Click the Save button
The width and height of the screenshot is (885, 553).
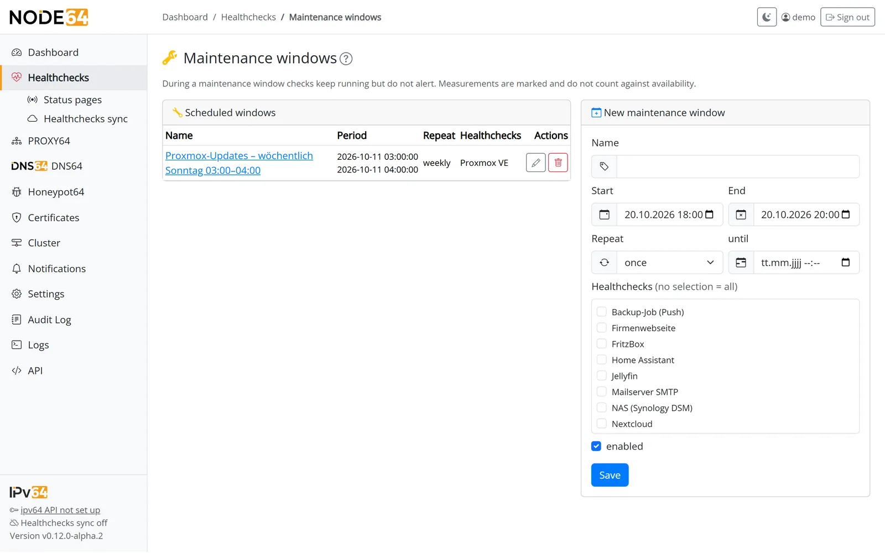click(610, 475)
